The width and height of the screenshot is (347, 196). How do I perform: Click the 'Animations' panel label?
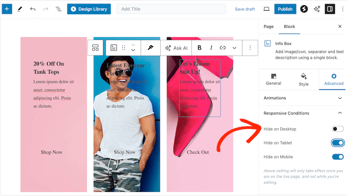coord(275,98)
